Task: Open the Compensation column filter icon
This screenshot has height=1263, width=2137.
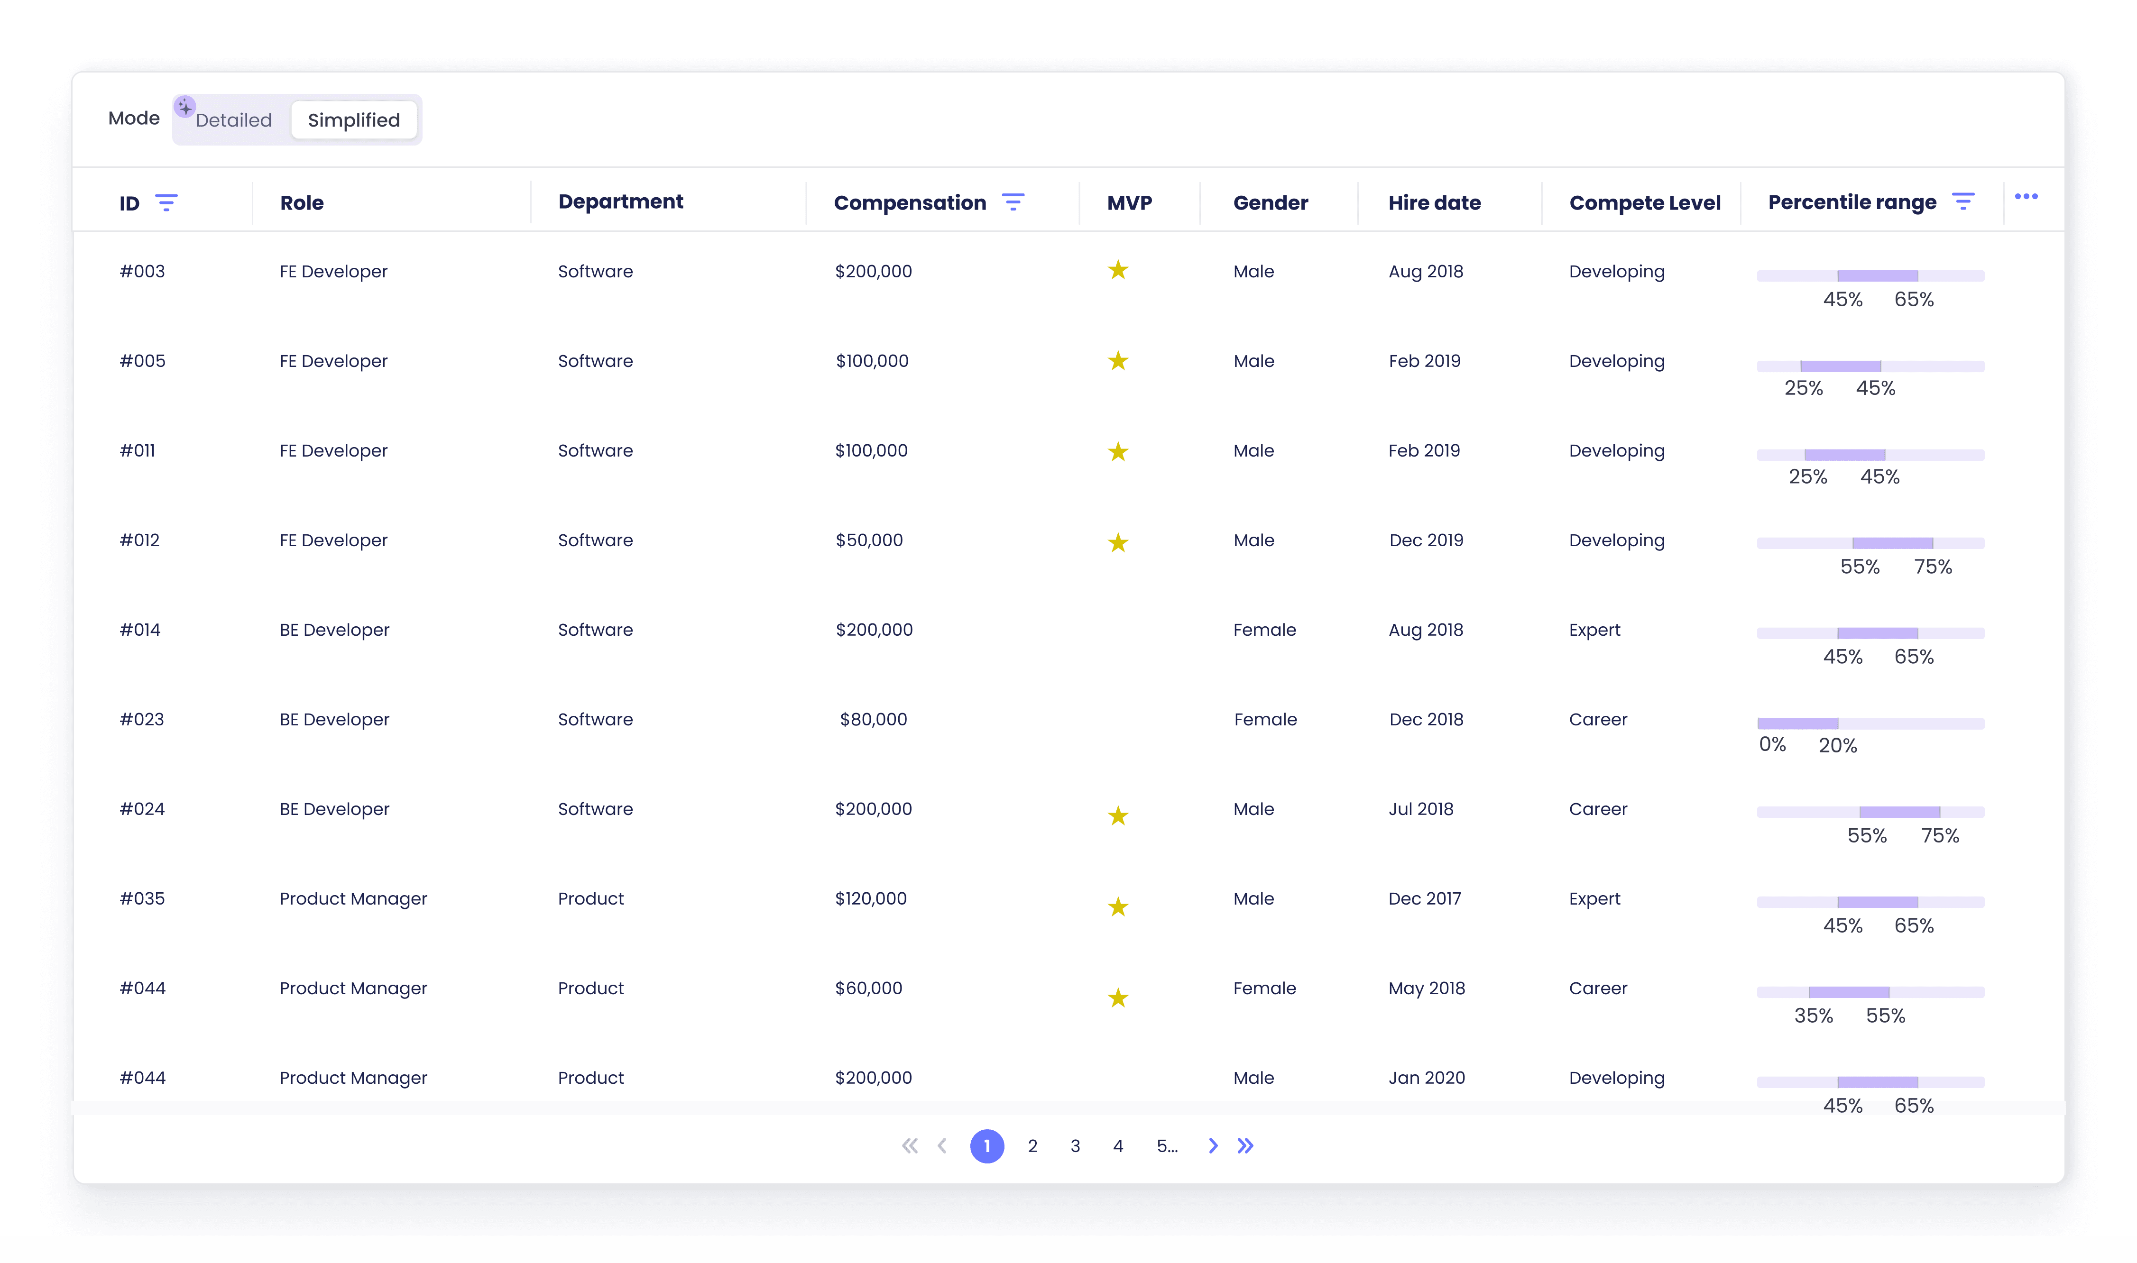Action: (x=1013, y=201)
